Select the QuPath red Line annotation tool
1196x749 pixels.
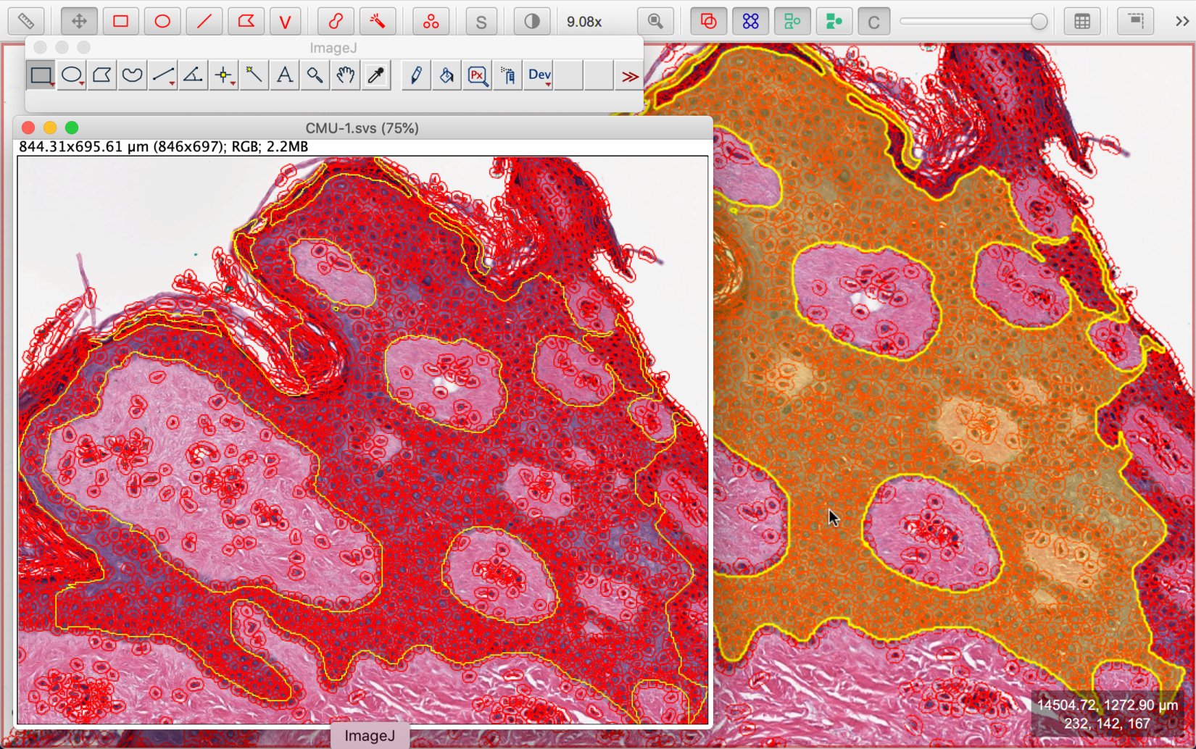204,21
